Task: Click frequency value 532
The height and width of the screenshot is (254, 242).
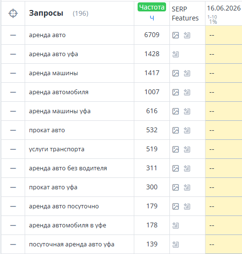Action: [x=152, y=130]
